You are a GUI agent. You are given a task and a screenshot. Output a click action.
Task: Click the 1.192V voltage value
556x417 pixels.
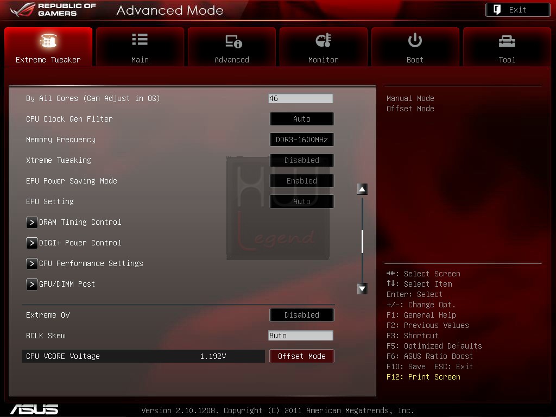pyautogui.click(x=213, y=356)
